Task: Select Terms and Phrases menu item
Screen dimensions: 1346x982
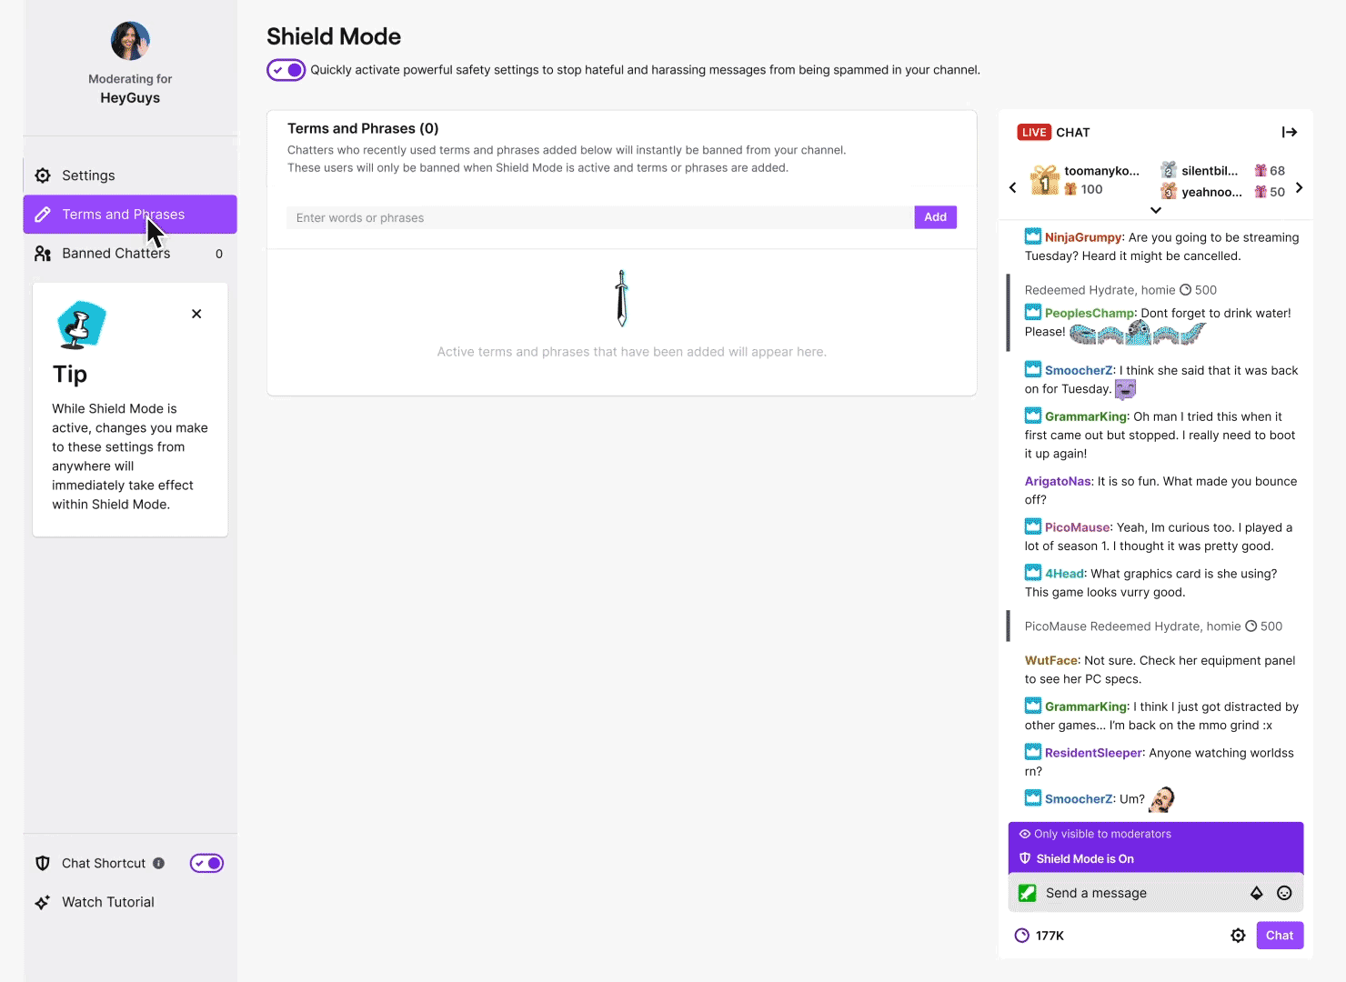Action: point(124,215)
